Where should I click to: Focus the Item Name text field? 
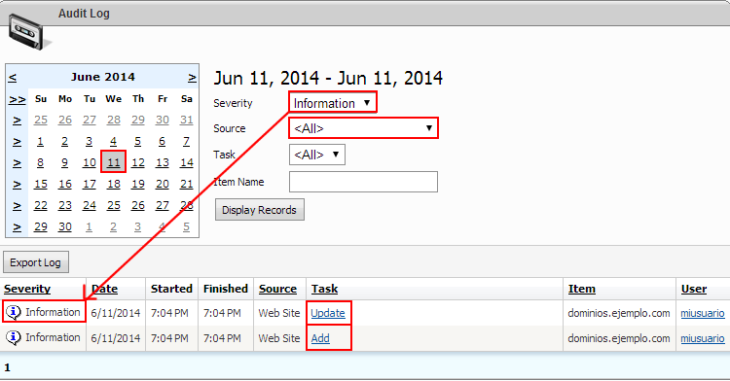pos(363,182)
